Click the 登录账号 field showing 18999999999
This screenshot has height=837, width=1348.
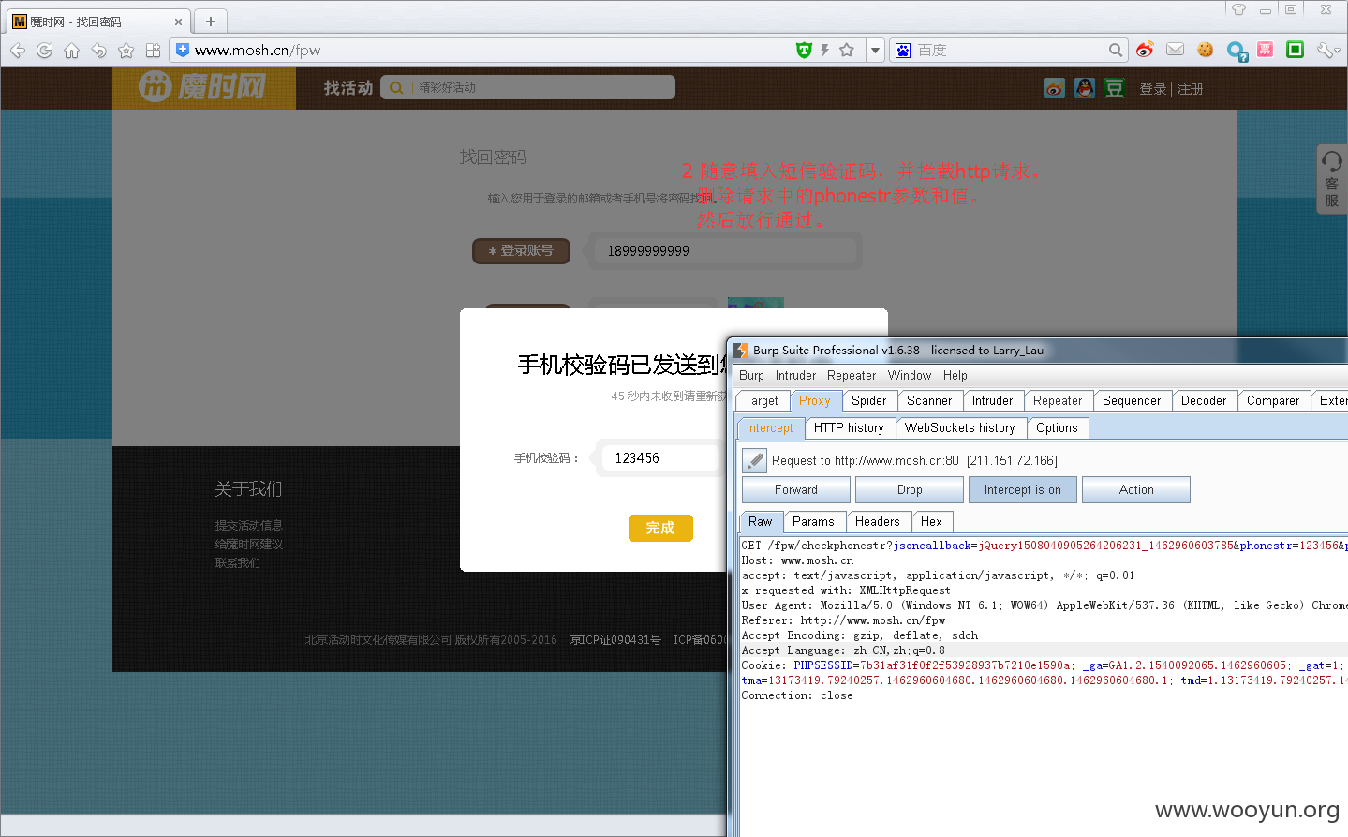[x=724, y=251]
